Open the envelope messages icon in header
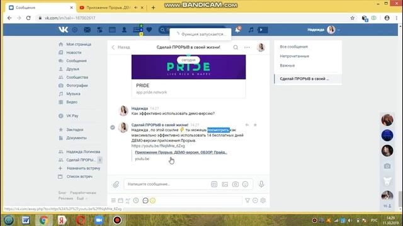The image size is (403, 226). (87, 30)
